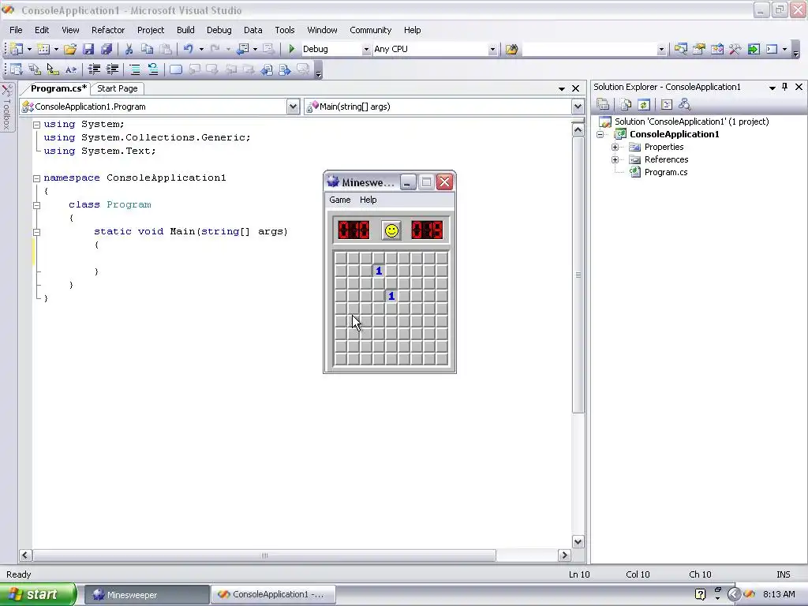The image size is (808, 606).
Task: Open the Object Browser toolbar icon
Action: pyautogui.click(x=716, y=49)
